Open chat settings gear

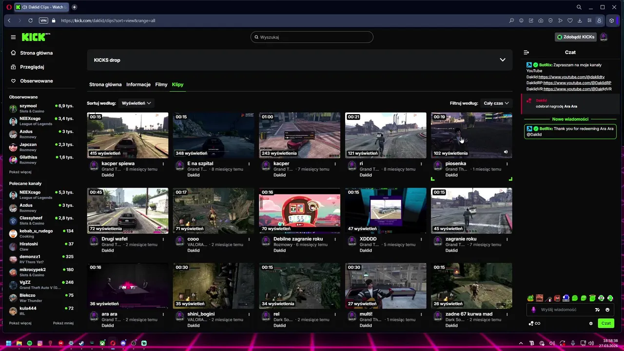click(x=591, y=323)
